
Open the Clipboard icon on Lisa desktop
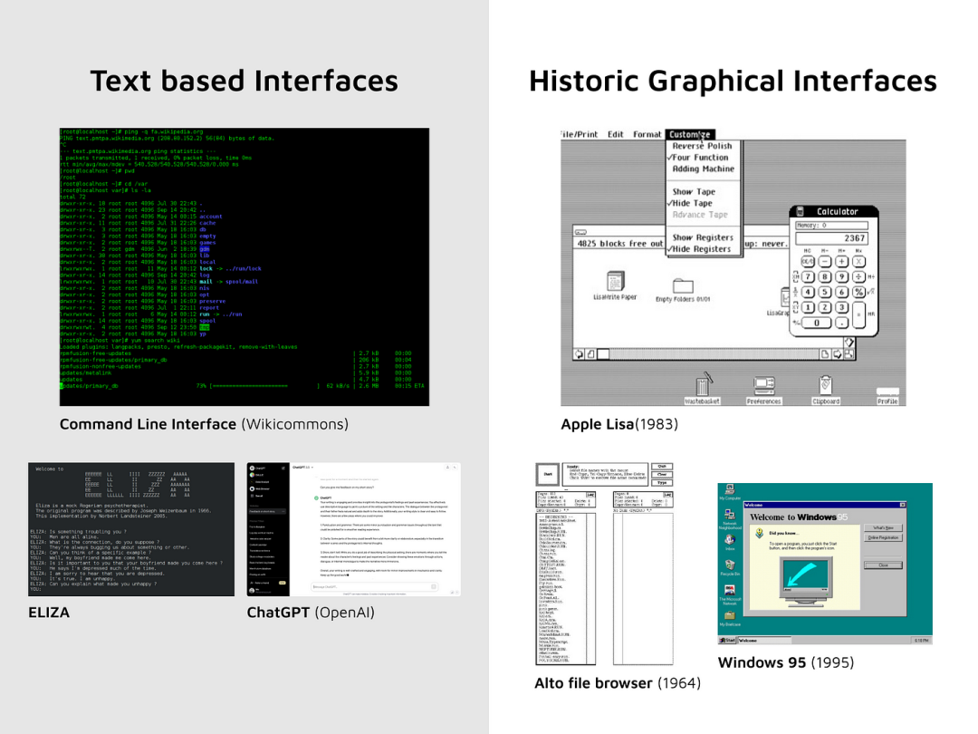(826, 390)
